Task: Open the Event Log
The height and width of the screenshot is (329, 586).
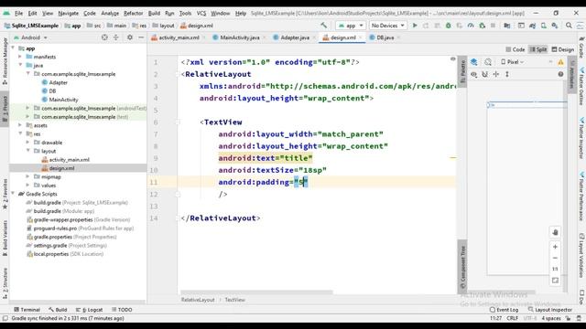Action: (x=505, y=310)
